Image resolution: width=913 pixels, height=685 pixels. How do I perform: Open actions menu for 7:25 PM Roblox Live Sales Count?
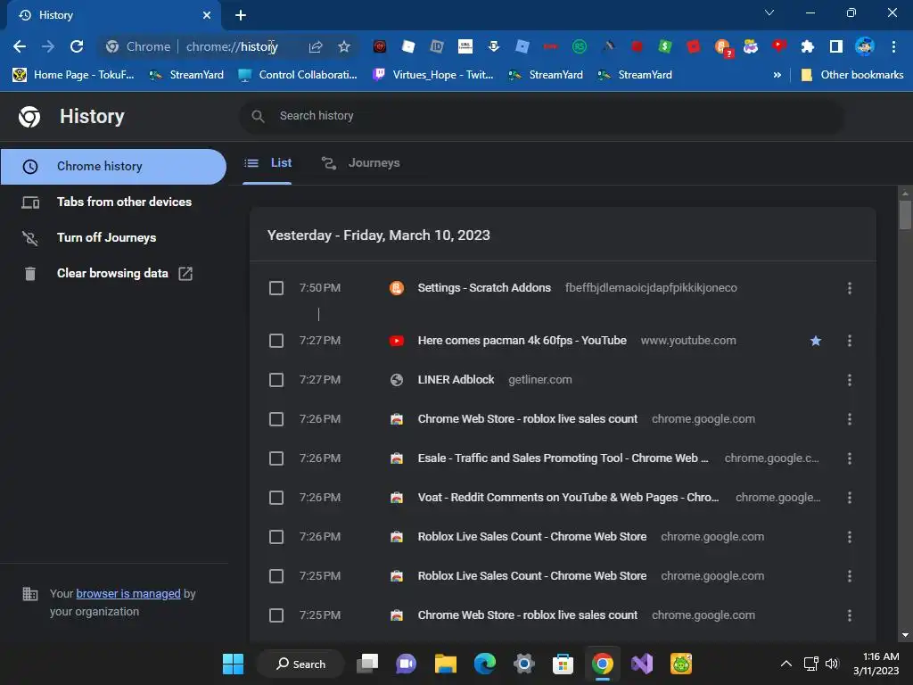pos(850,576)
